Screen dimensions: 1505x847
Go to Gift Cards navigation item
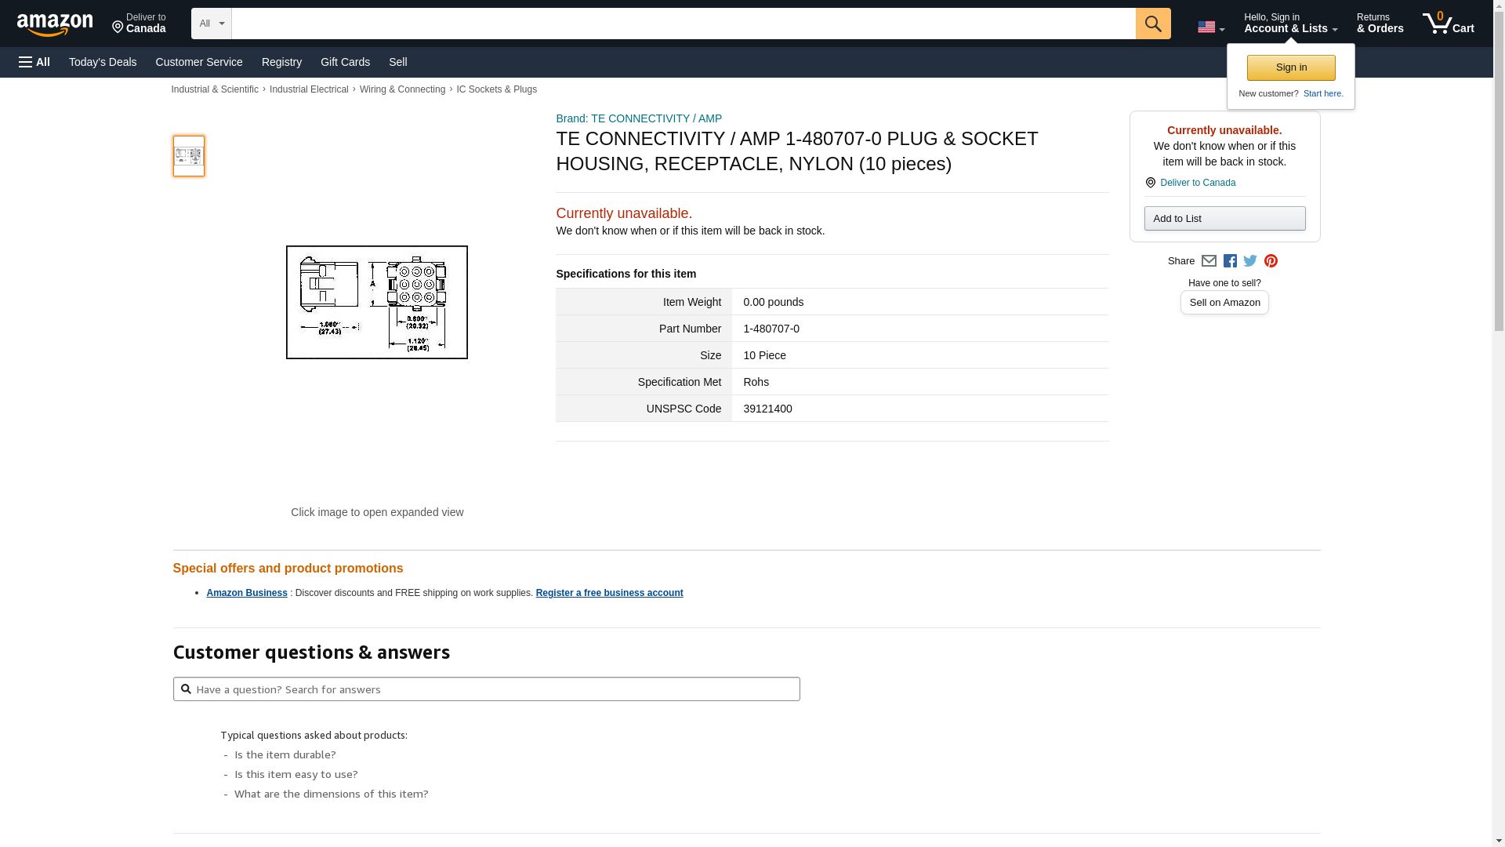coord(345,62)
